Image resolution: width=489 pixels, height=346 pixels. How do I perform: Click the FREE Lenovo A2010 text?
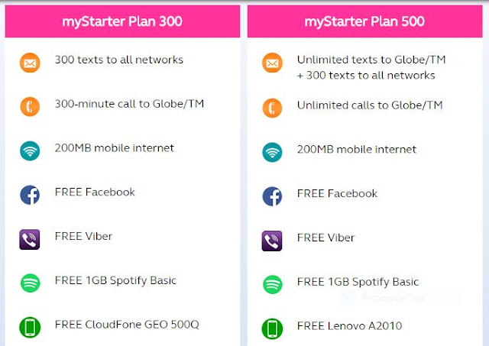[349, 326]
